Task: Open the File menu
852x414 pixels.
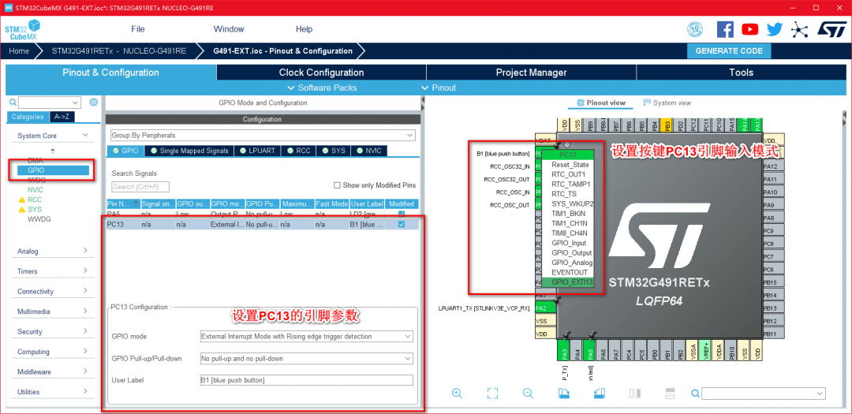Action: click(138, 29)
